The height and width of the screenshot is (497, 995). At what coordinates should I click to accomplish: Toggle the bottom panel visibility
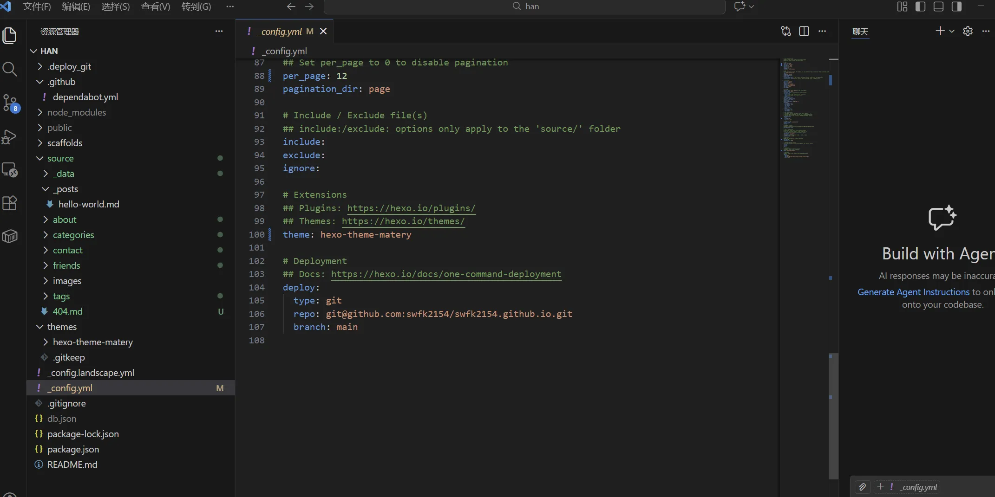pos(938,6)
